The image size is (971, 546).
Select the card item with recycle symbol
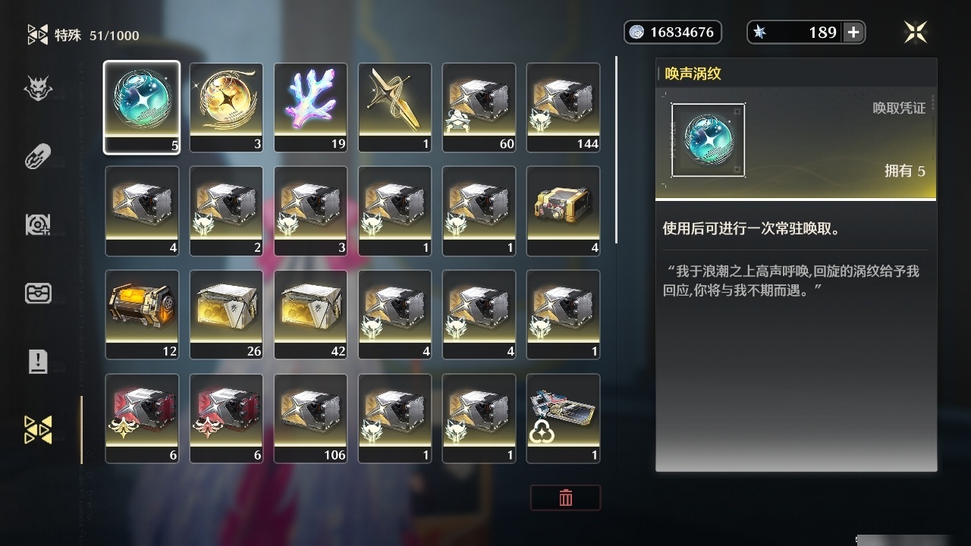(x=563, y=419)
